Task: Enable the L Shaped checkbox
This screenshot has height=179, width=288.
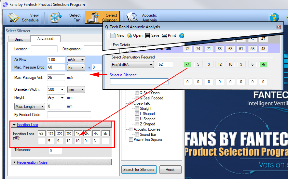Action: point(137,113)
